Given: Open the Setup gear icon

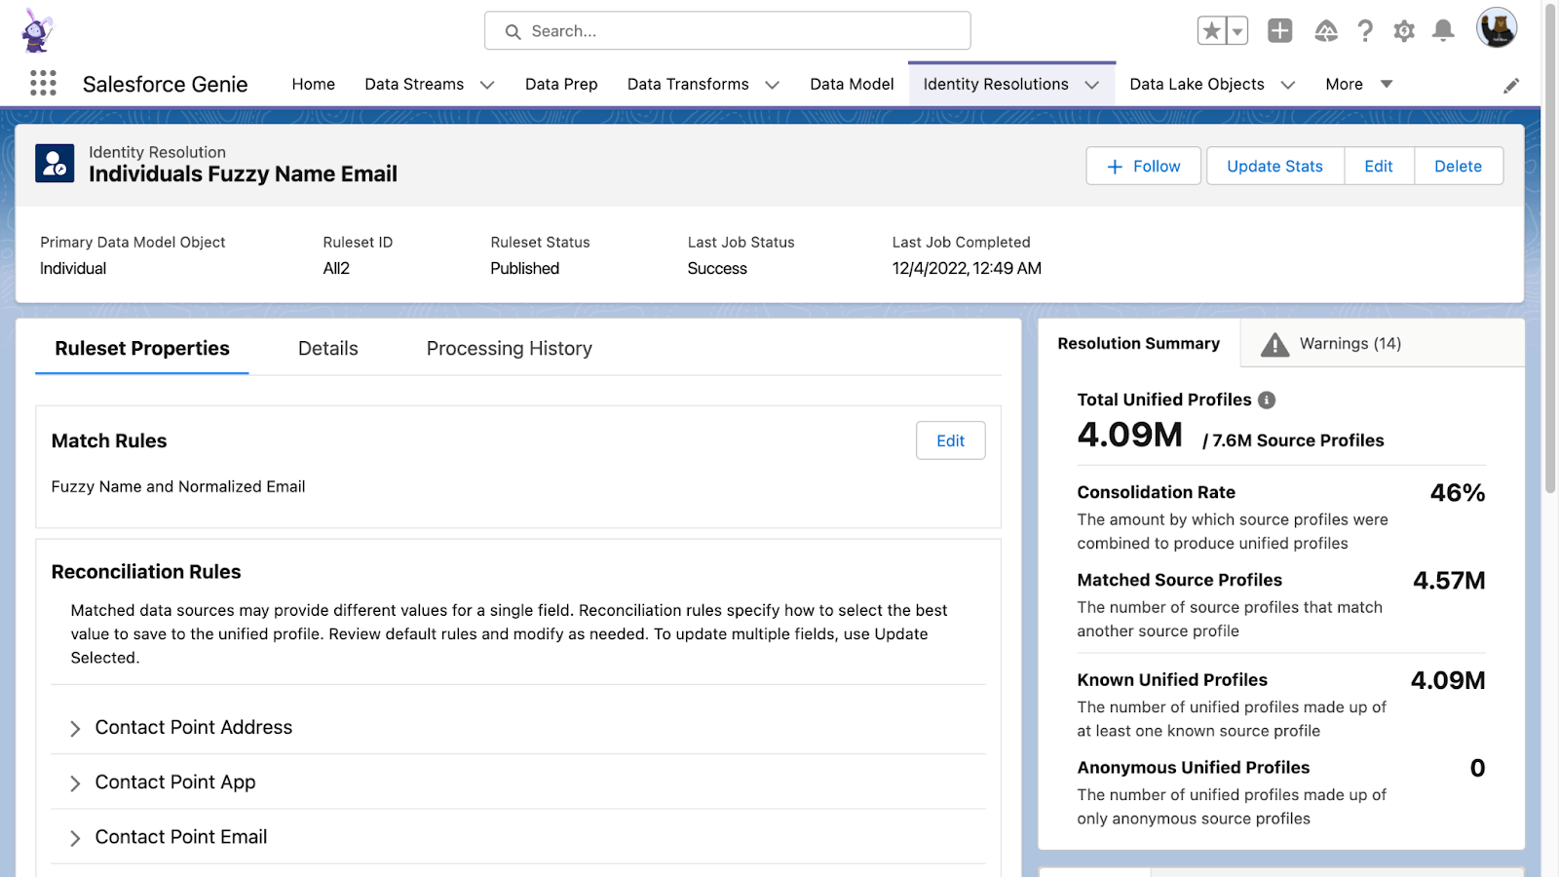Looking at the screenshot, I should (x=1404, y=31).
